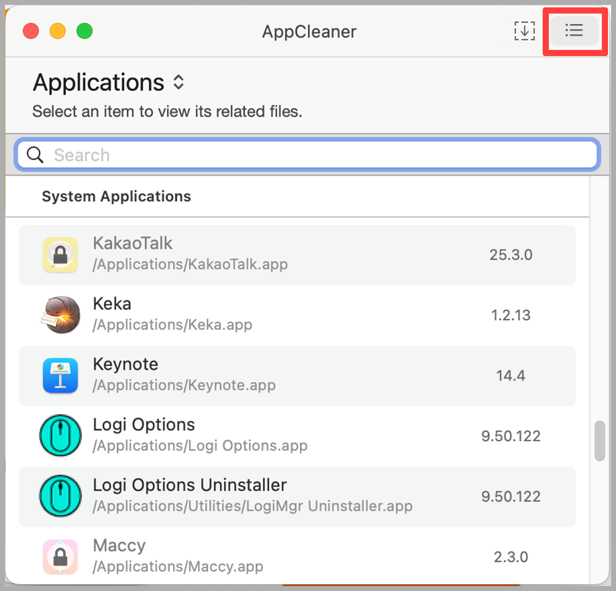Close the AppCleaner window
Viewport: 616px width, 591px height.
[31, 31]
